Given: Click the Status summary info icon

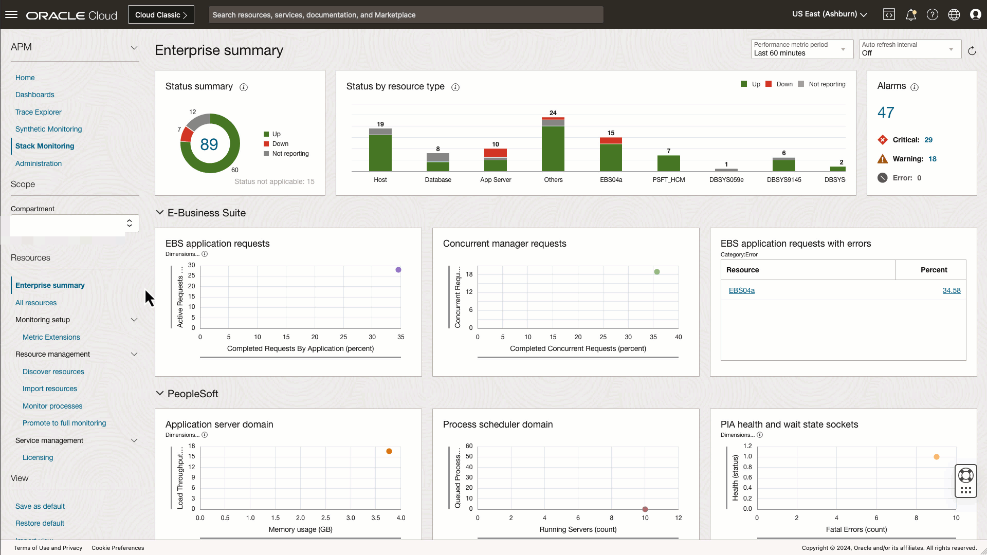Looking at the screenshot, I should [x=244, y=87].
